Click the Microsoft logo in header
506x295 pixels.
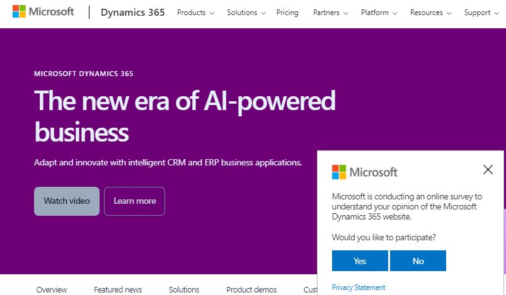pos(43,11)
